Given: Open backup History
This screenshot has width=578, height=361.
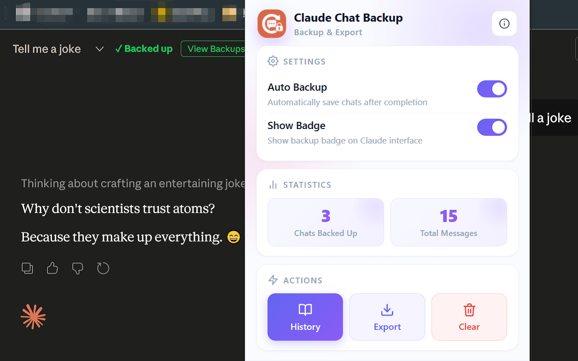Looking at the screenshot, I should [x=305, y=317].
